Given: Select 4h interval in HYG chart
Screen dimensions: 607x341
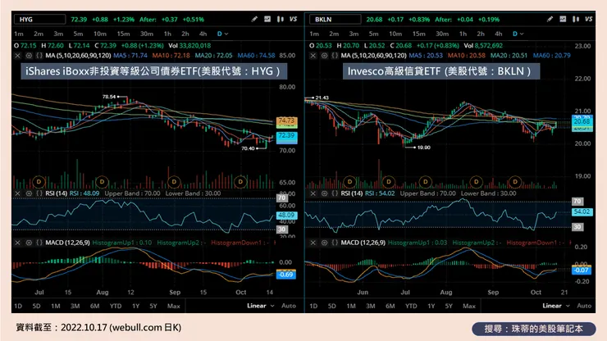Looking at the screenshot, I should point(203,34).
